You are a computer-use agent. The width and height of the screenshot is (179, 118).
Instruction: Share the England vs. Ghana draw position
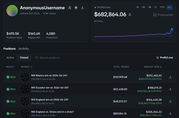pyautogui.click(x=170, y=114)
